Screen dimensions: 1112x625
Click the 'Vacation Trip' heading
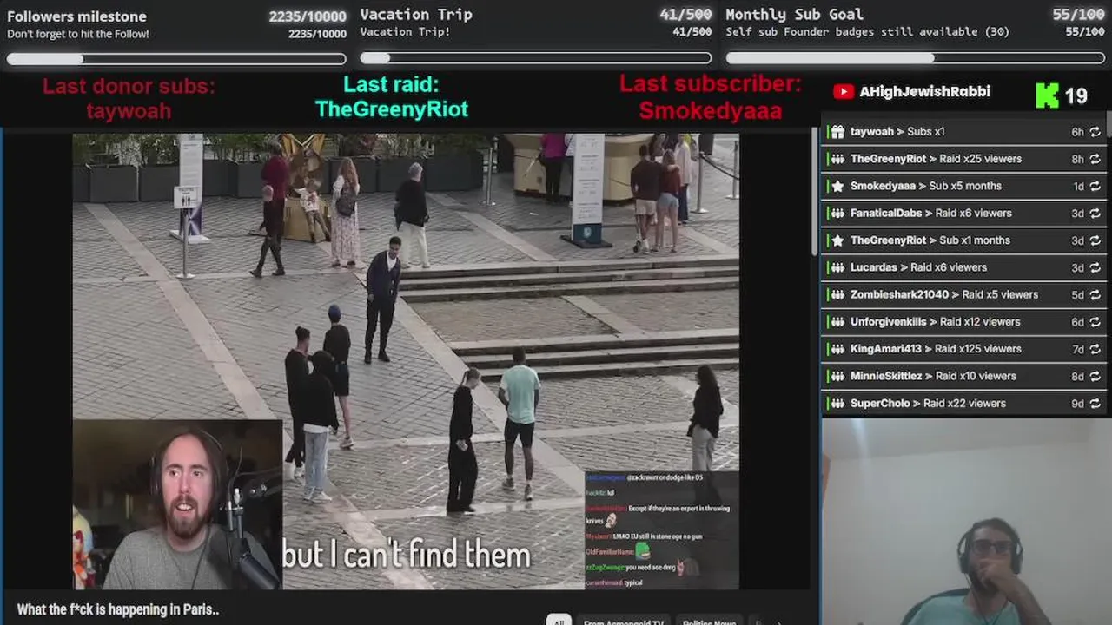click(x=416, y=14)
